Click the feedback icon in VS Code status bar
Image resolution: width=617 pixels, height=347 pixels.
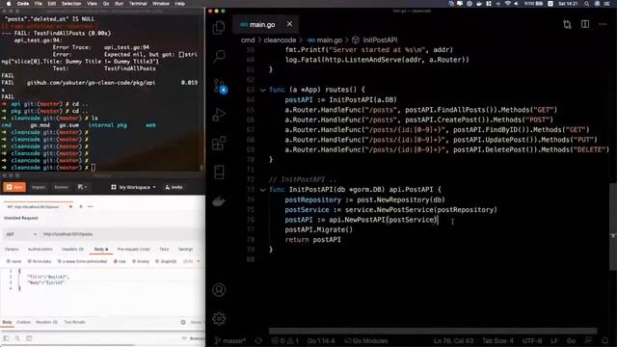(588, 341)
